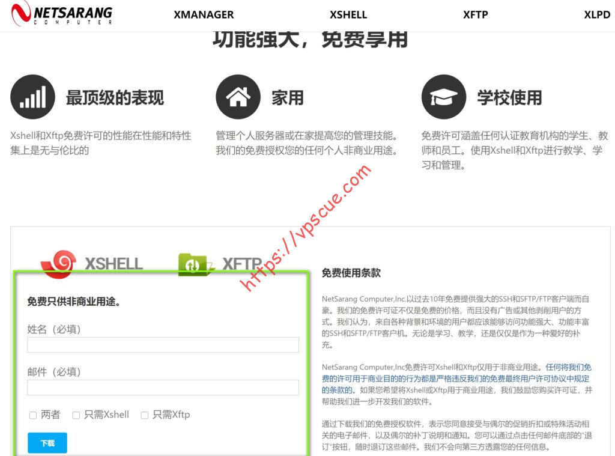Click the 免费使用条款 heading

click(x=351, y=273)
